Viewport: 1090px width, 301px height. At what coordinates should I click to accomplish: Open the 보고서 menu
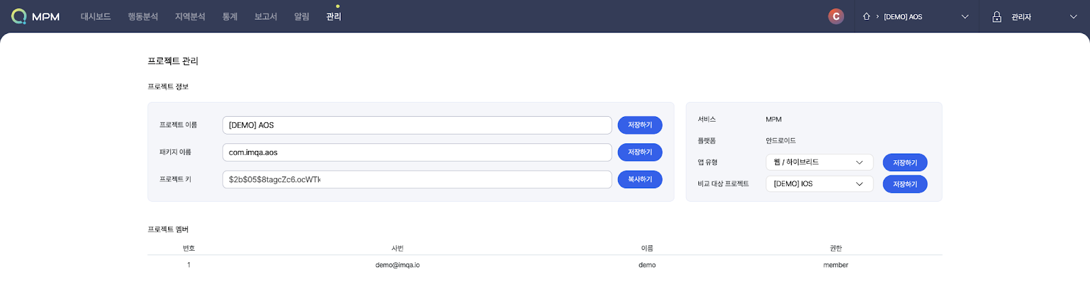(266, 17)
